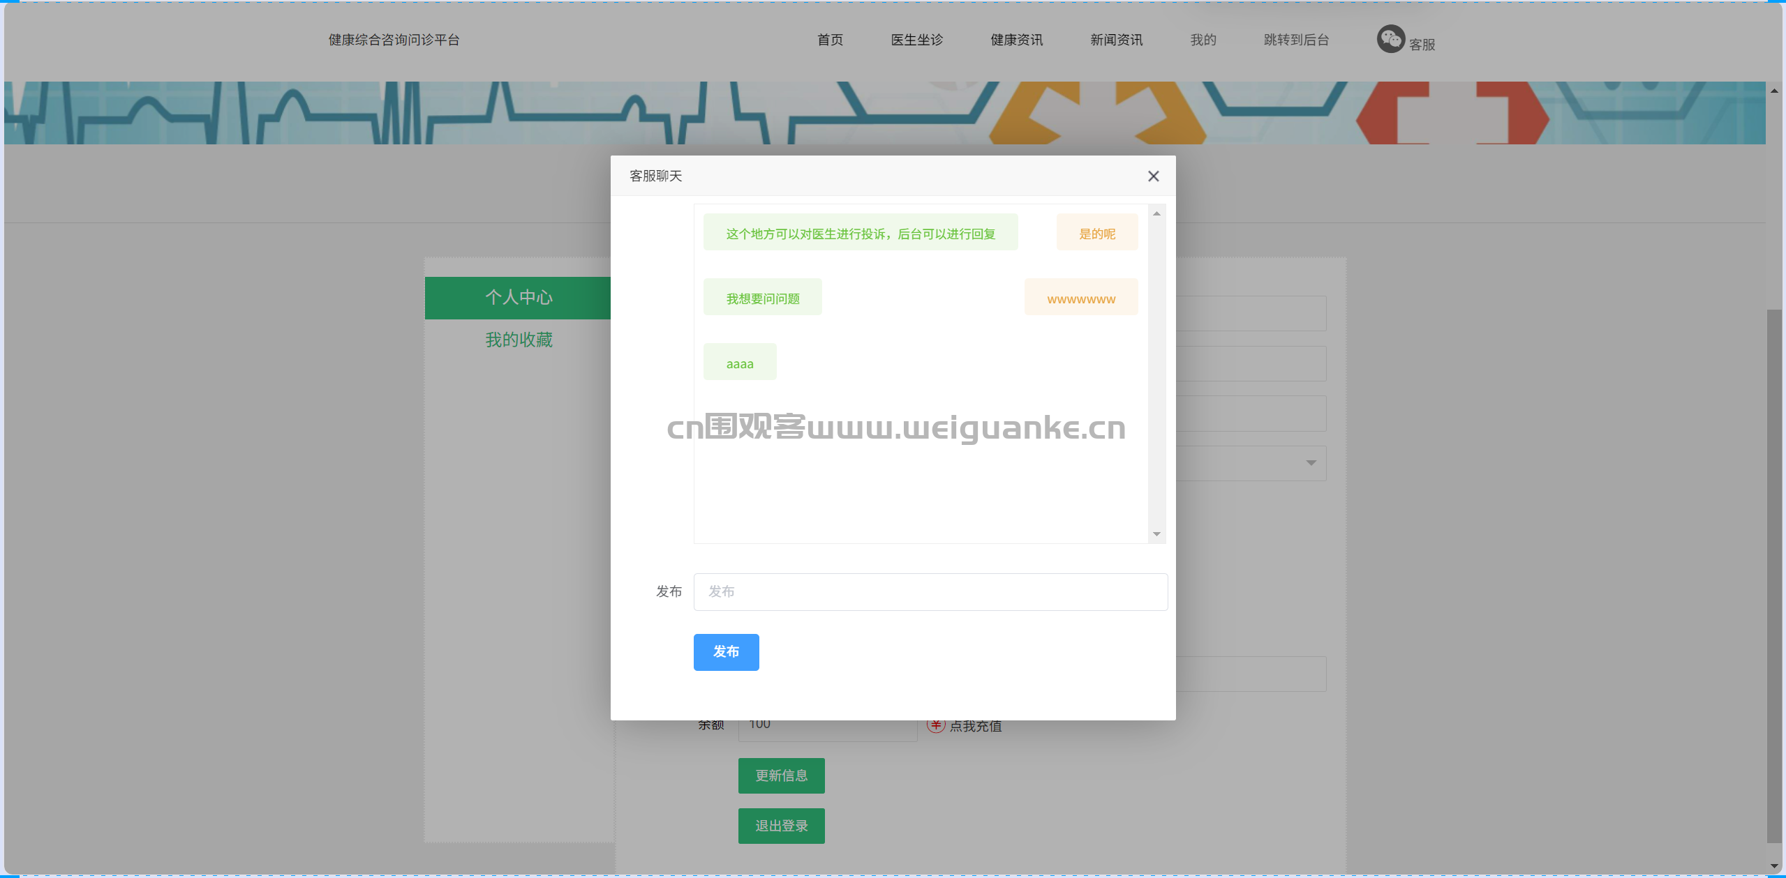The height and width of the screenshot is (878, 1786).
Task: Close the 客服聊天 dialog
Action: coord(1154,176)
